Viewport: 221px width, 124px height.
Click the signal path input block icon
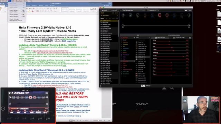[123, 15]
